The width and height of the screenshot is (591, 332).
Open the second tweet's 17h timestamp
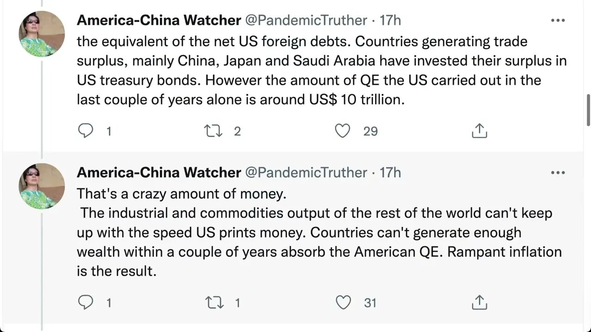point(390,172)
